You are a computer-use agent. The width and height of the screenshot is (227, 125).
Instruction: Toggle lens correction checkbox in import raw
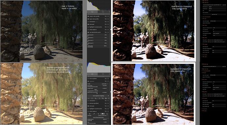[209, 12]
